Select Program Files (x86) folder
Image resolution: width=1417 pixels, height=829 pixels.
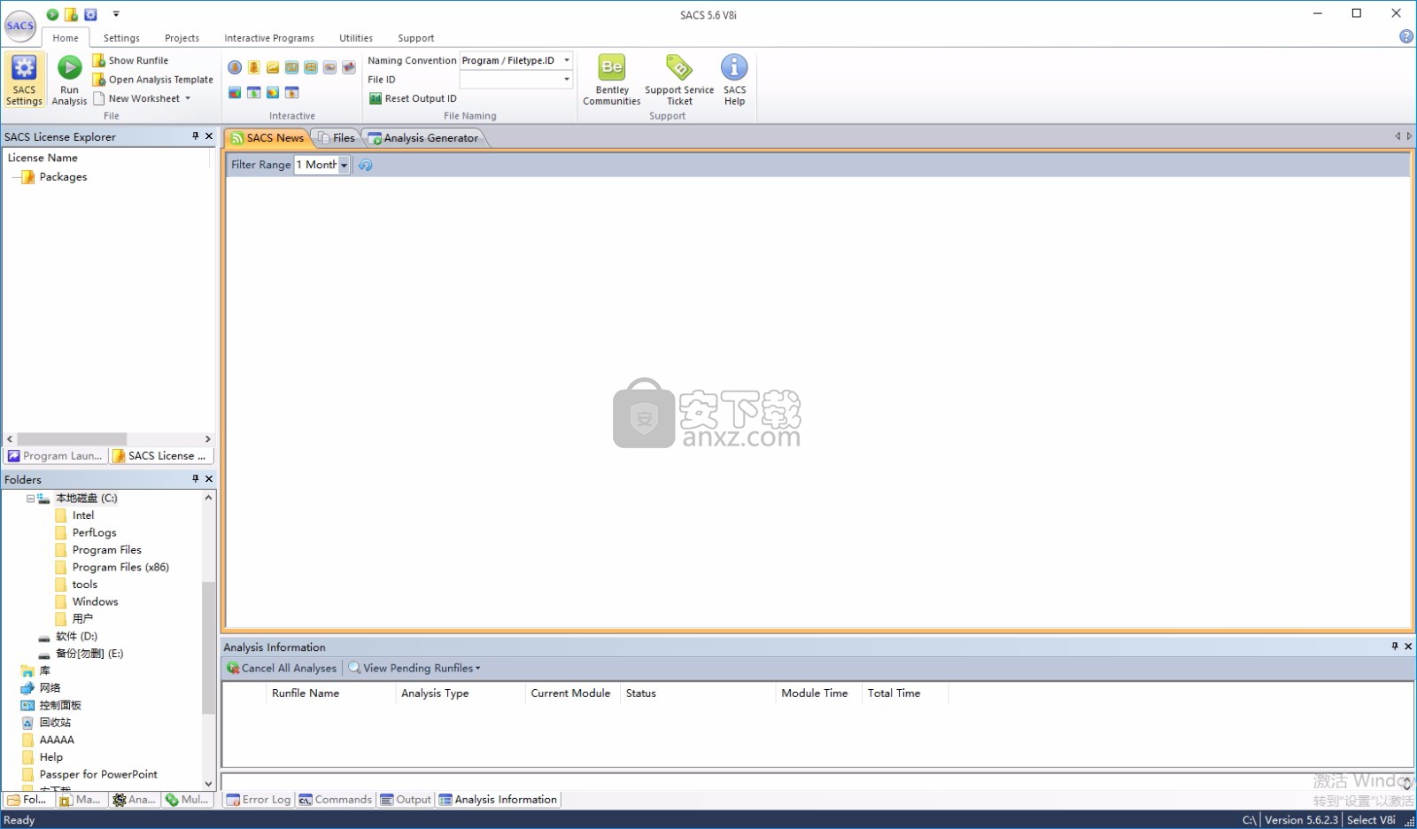tap(120, 568)
